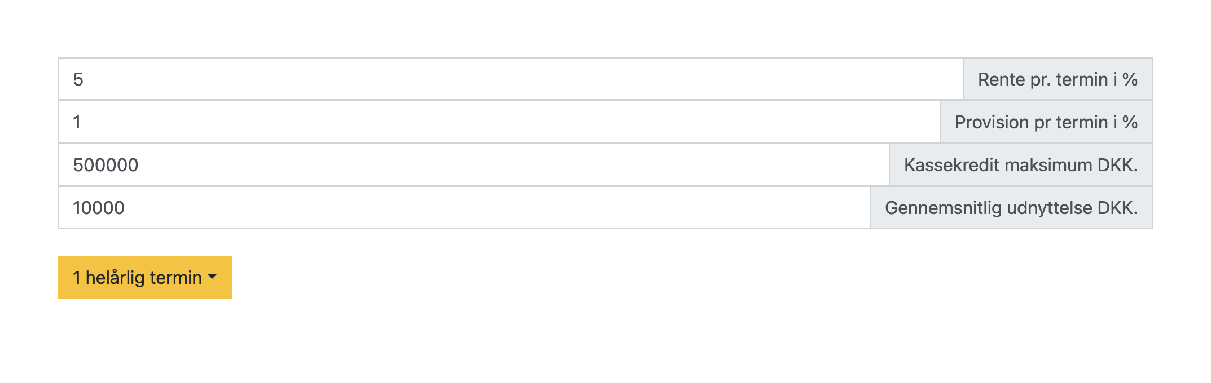Click the 'Gennemsnitlig udnyttelse DKK.' label
This screenshot has height=383, width=1211.
1011,208
